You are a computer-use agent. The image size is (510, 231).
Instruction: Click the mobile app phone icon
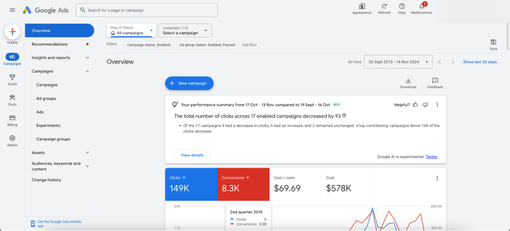pos(33,224)
